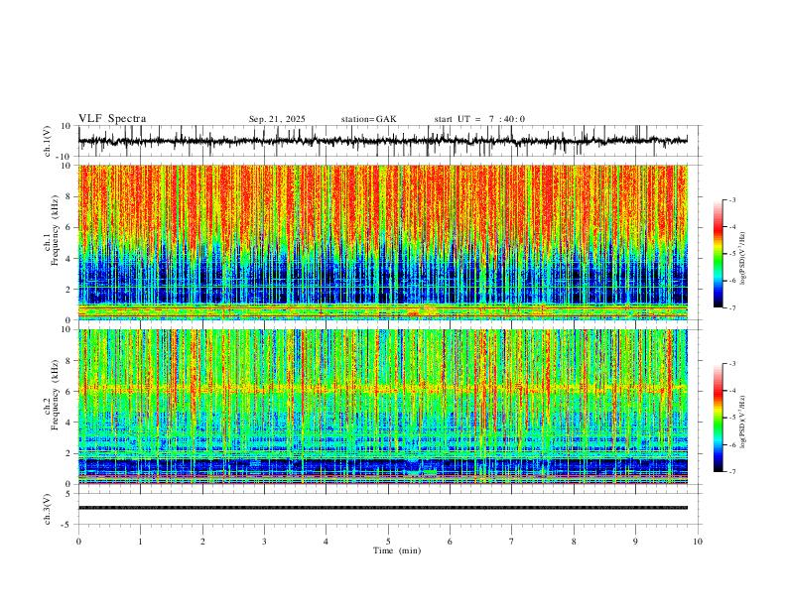Image resolution: width=786 pixels, height=607 pixels.
Task: Click the "-3" label on ch.1 color bar
Action: click(x=731, y=199)
